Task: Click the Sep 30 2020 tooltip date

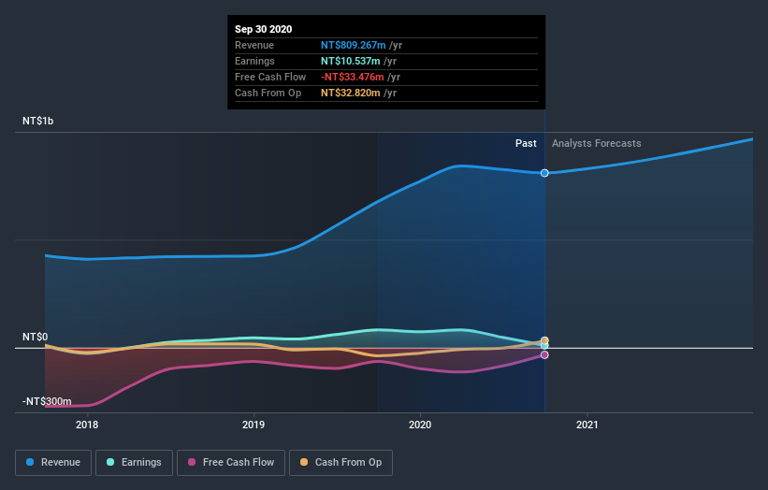Action: coord(263,29)
